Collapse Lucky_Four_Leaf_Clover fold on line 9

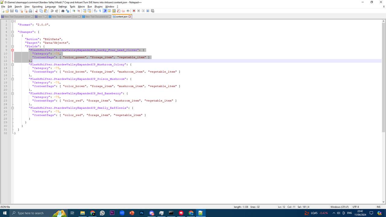click(x=12, y=50)
